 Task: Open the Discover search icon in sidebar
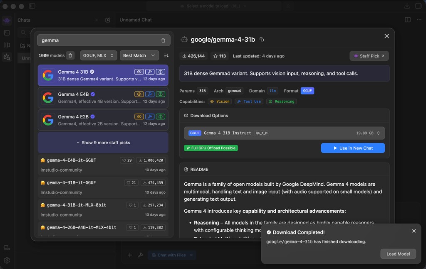7,57
